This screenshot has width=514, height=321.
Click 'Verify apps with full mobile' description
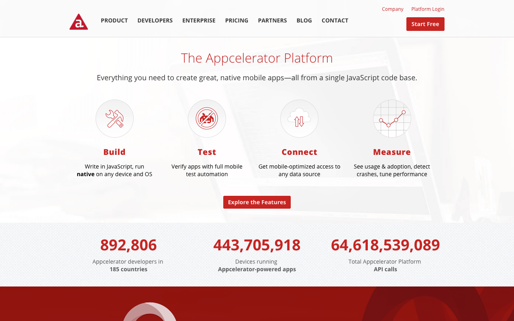coord(207,167)
